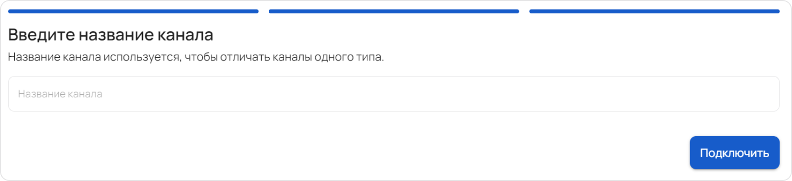Image resolution: width=792 pixels, height=181 pixels.
Task: Click the heading Введите название канала
Action: [110, 35]
